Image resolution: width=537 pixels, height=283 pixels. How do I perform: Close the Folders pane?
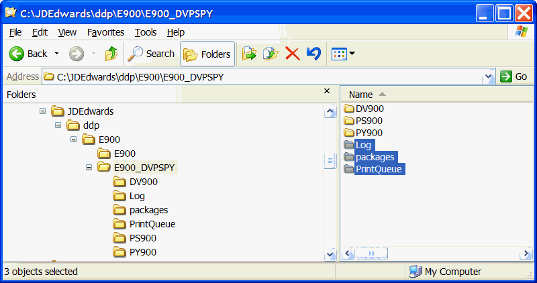point(327,91)
